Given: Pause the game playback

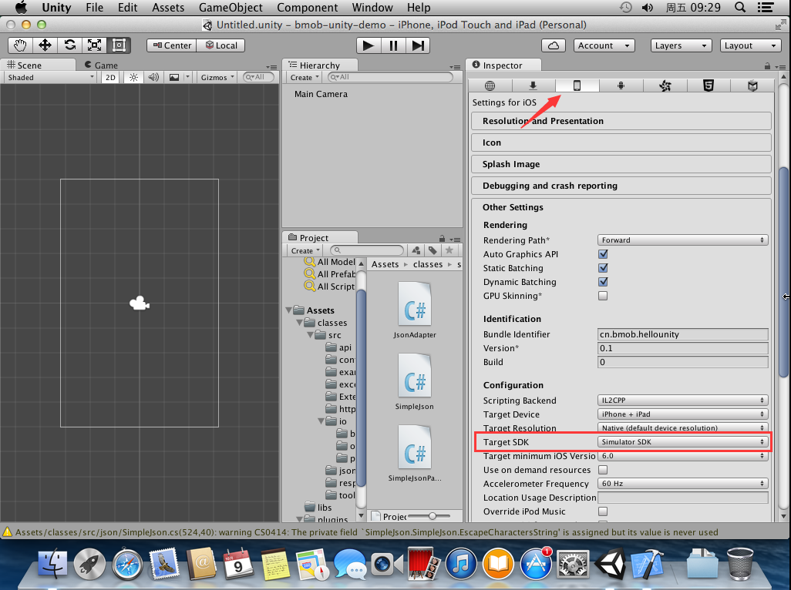Looking at the screenshot, I should (x=393, y=45).
